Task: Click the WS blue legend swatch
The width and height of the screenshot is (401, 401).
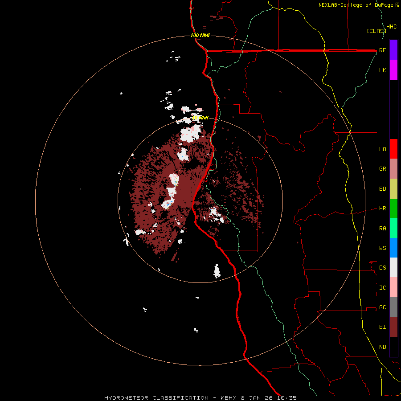Action: 393,248
